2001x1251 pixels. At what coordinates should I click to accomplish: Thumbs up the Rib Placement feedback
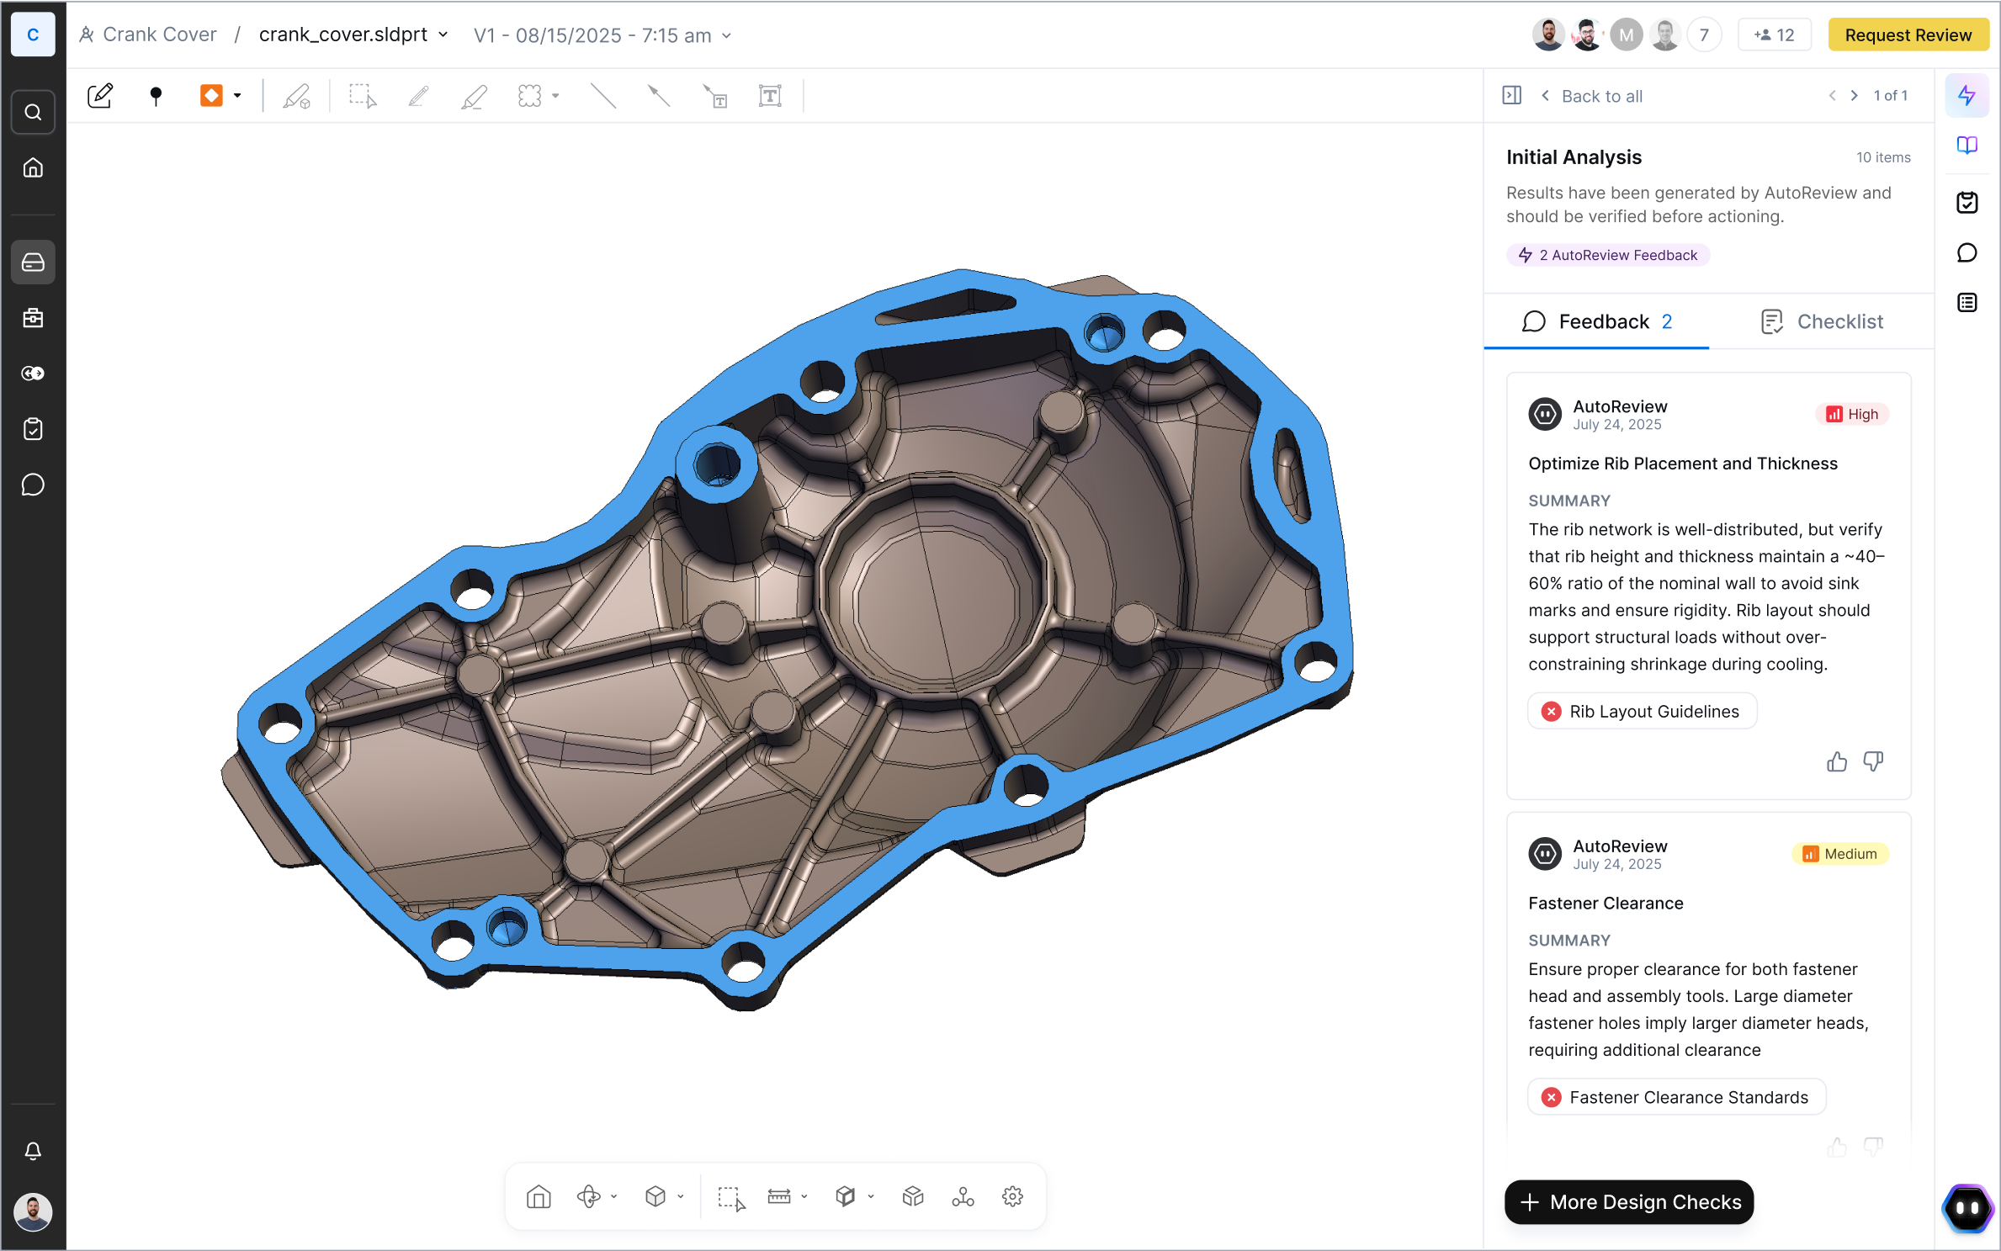[1836, 761]
